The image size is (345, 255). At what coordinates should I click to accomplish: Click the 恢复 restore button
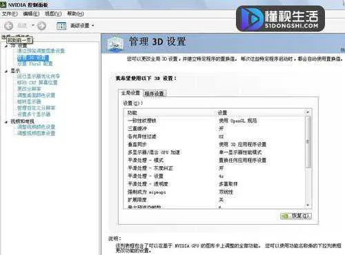[296, 216]
